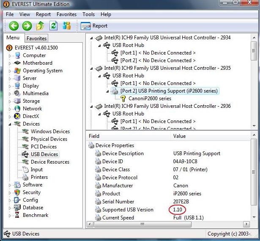Open Input in the Devices tree

coord(37,170)
